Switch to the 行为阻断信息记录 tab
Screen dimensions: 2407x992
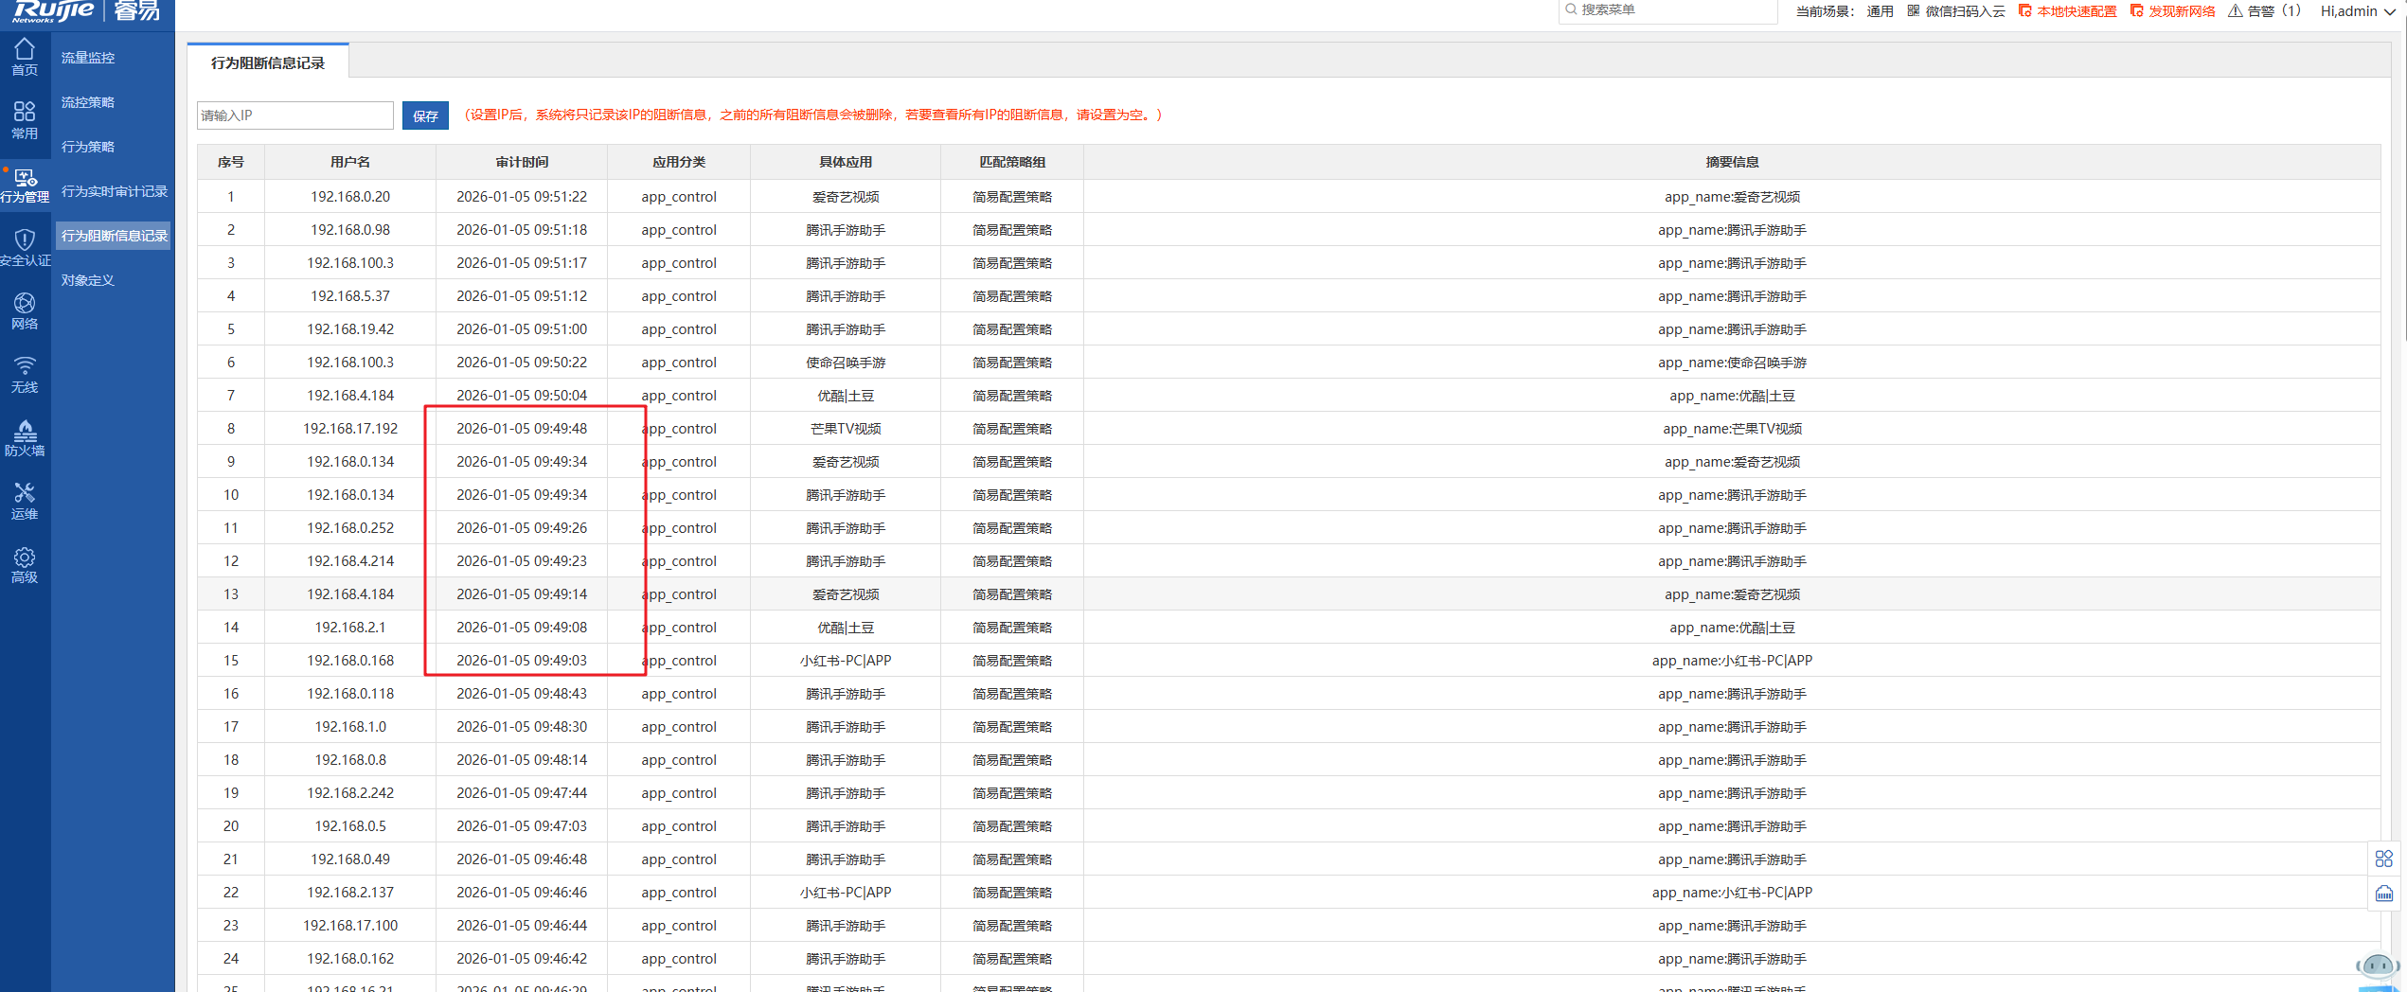pyautogui.click(x=268, y=62)
